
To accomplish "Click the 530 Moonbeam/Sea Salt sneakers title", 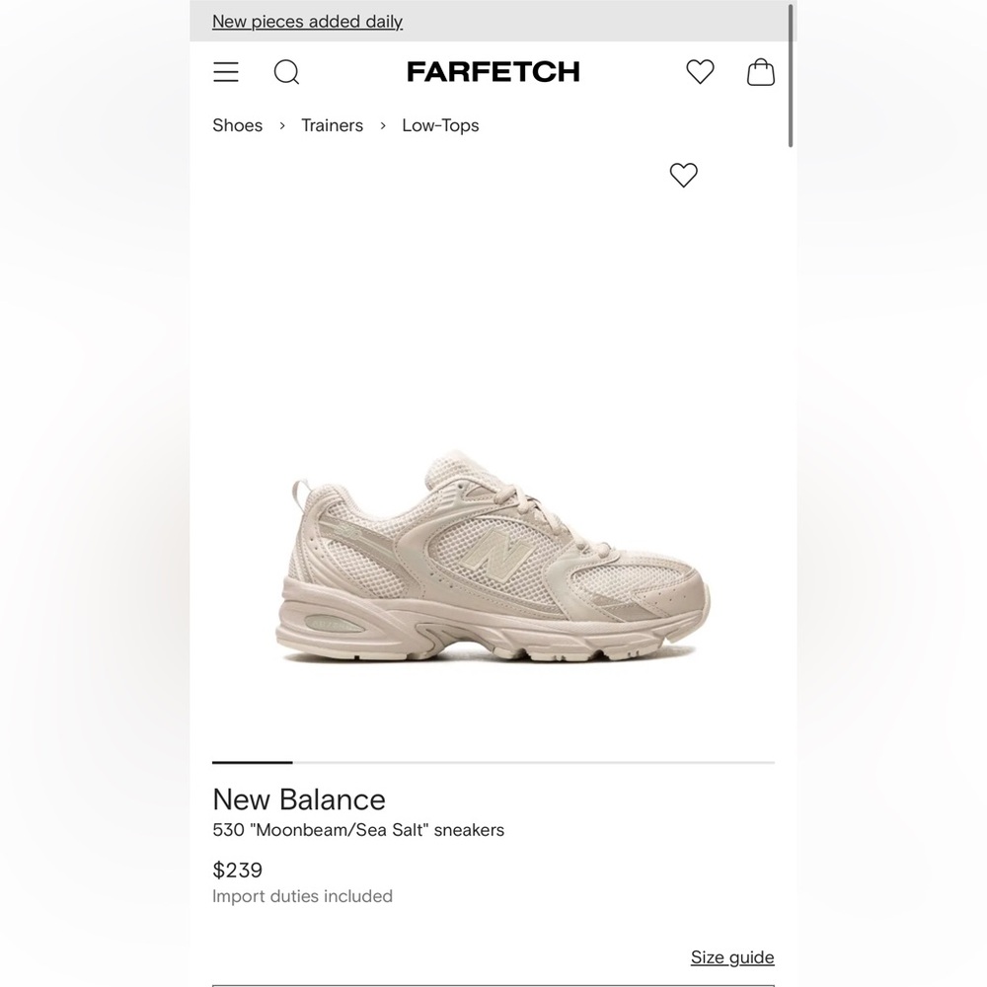I will pos(358,830).
